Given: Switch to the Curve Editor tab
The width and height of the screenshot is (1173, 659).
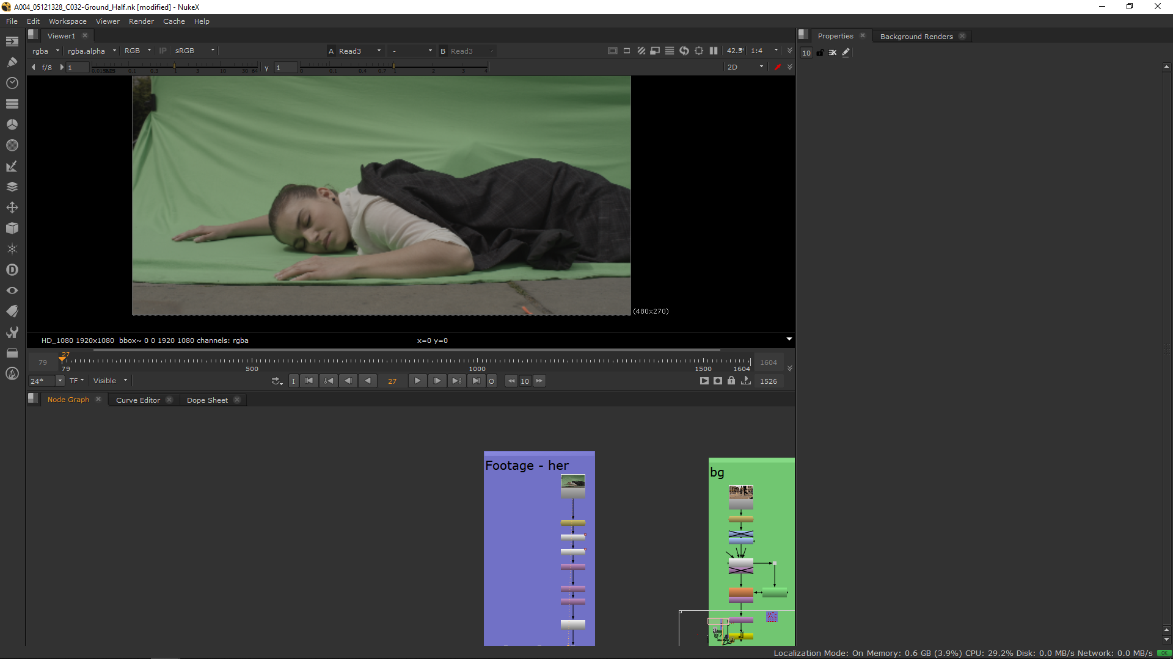Looking at the screenshot, I should click(x=137, y=400).
